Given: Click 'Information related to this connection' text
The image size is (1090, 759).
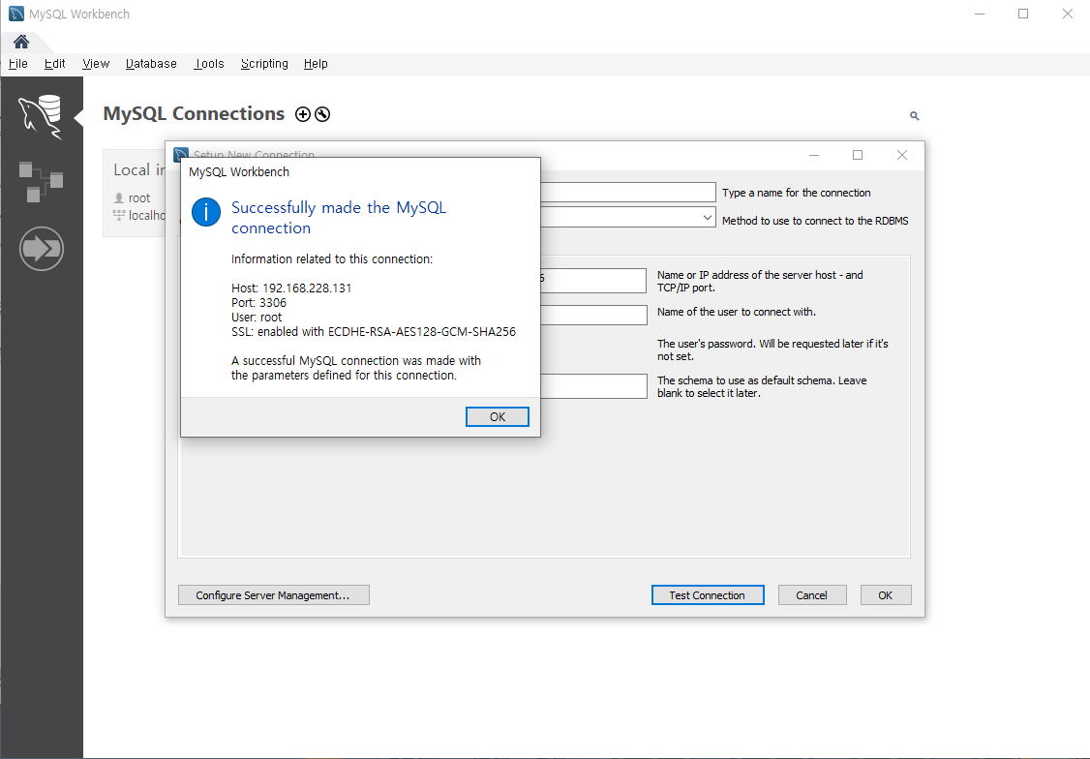Looking at the screenshot, I should tap(332, 258).
